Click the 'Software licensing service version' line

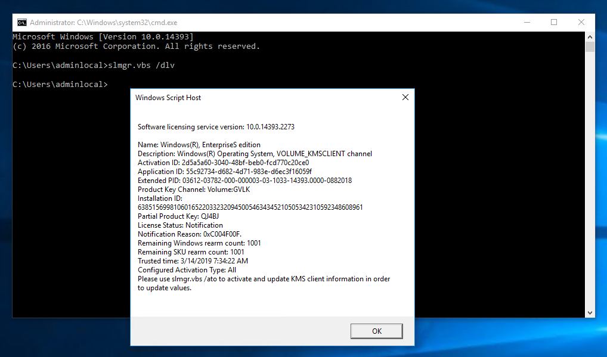click(x=216, y=127)
